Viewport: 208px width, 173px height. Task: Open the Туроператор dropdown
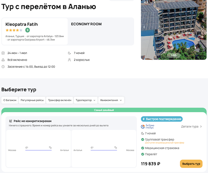click(x=85, y=100)
